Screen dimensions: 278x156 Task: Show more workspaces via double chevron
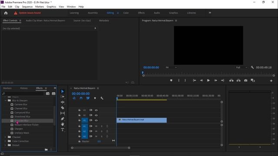coord(210,13)
